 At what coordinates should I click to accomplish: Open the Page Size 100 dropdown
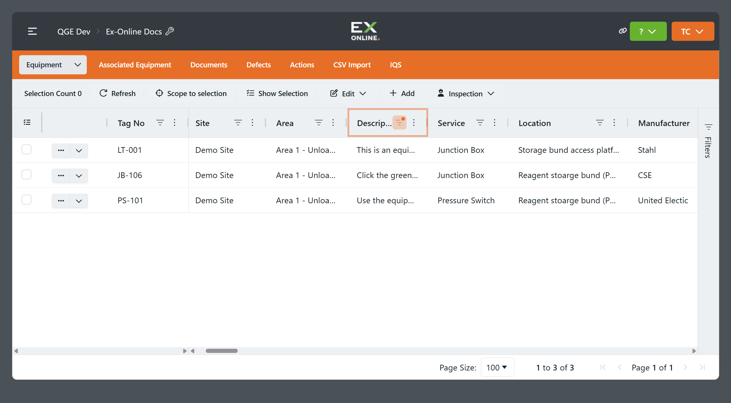click(x=497, y=367)
